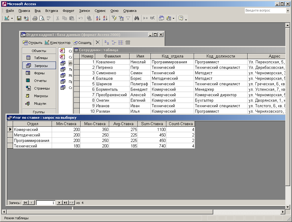
Task: Open the help question box dropdown arrow
Action: (x=288, y=11)
